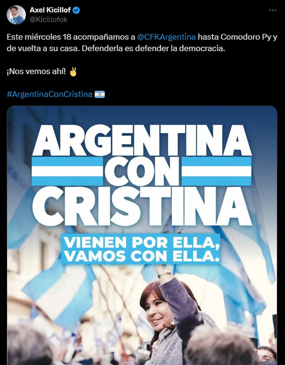Follow the @CFKArgentina mention
The width and height of the screenshot is (285, 365).
coord(166,37)
